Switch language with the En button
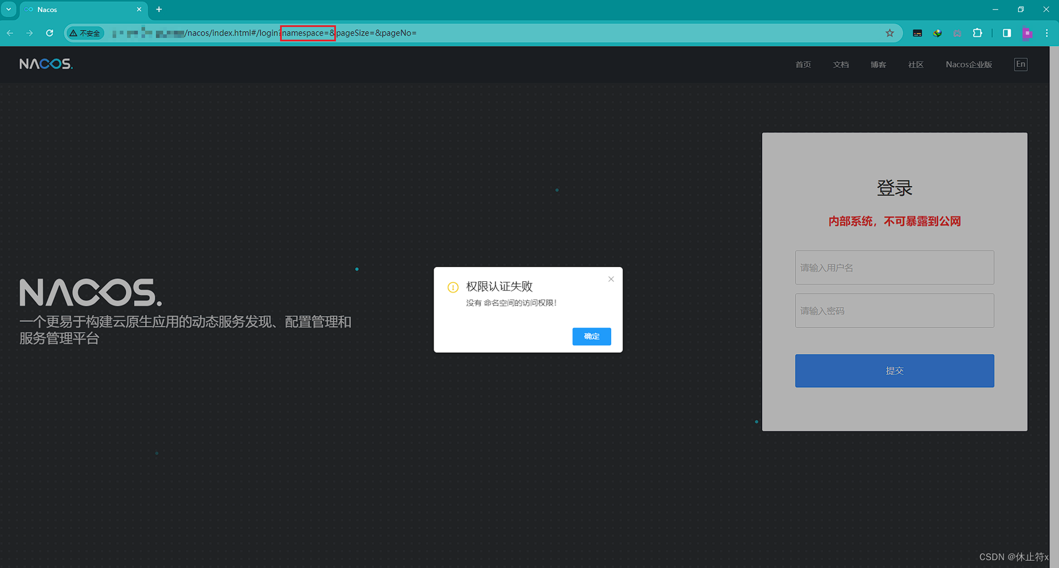The image size is (1059, 568). click(1021, 64)
